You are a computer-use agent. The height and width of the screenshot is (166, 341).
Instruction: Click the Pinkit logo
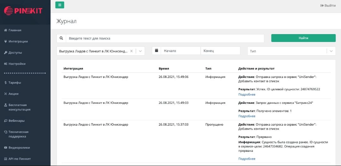(x=23, y=11)
